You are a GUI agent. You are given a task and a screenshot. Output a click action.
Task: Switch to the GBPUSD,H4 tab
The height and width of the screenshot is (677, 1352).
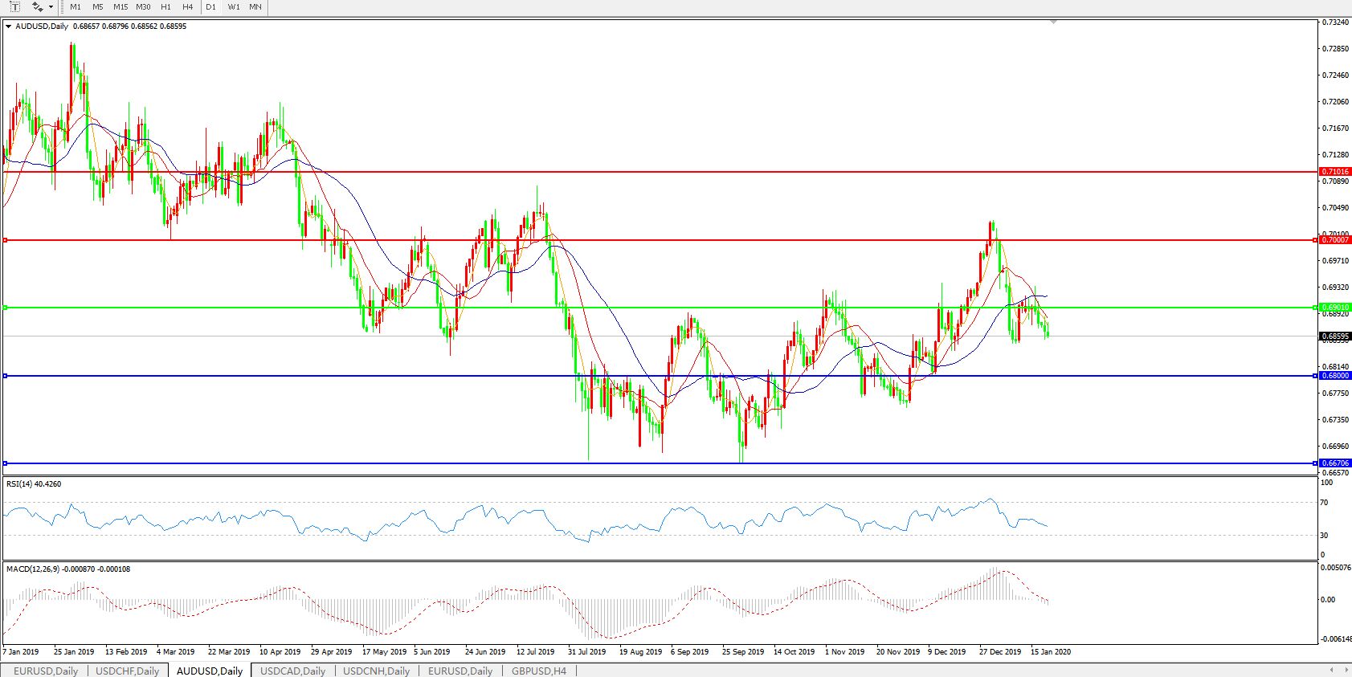(x=538, y=671)
